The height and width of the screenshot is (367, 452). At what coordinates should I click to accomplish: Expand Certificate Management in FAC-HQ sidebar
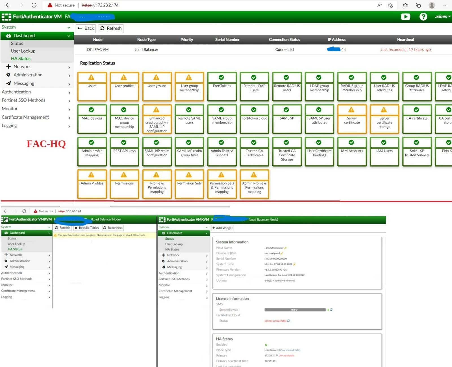37,117
